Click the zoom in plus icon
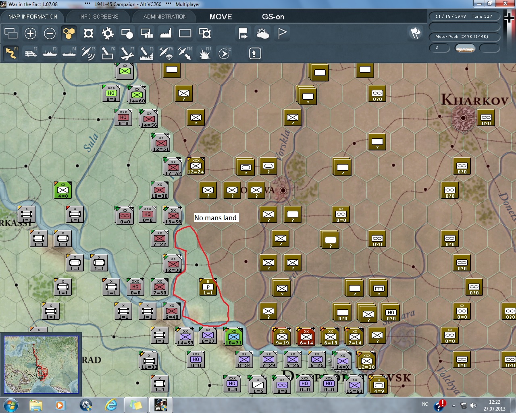516x413 pixels. [x=30, y=33]
